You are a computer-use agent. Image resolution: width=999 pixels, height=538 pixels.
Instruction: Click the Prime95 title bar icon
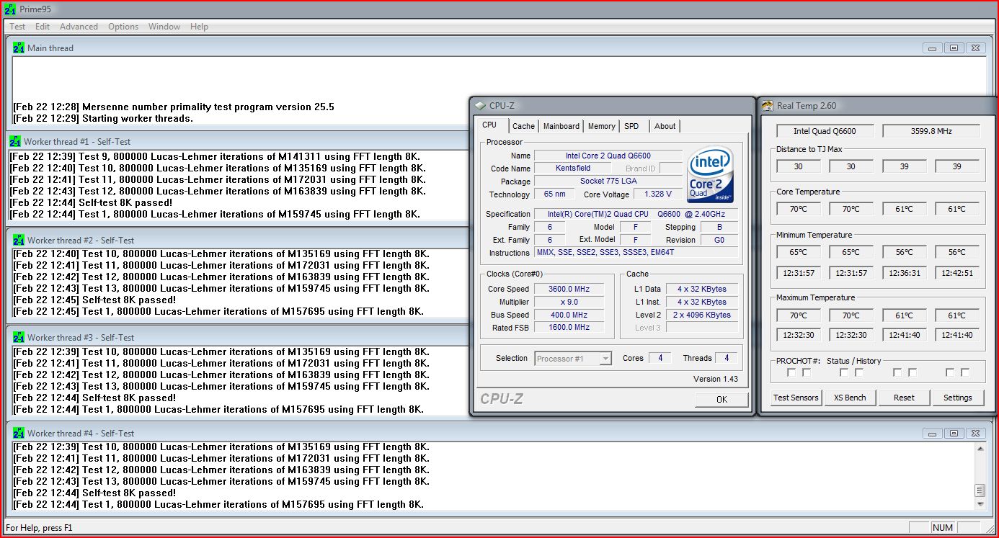[x=9, y=9]
